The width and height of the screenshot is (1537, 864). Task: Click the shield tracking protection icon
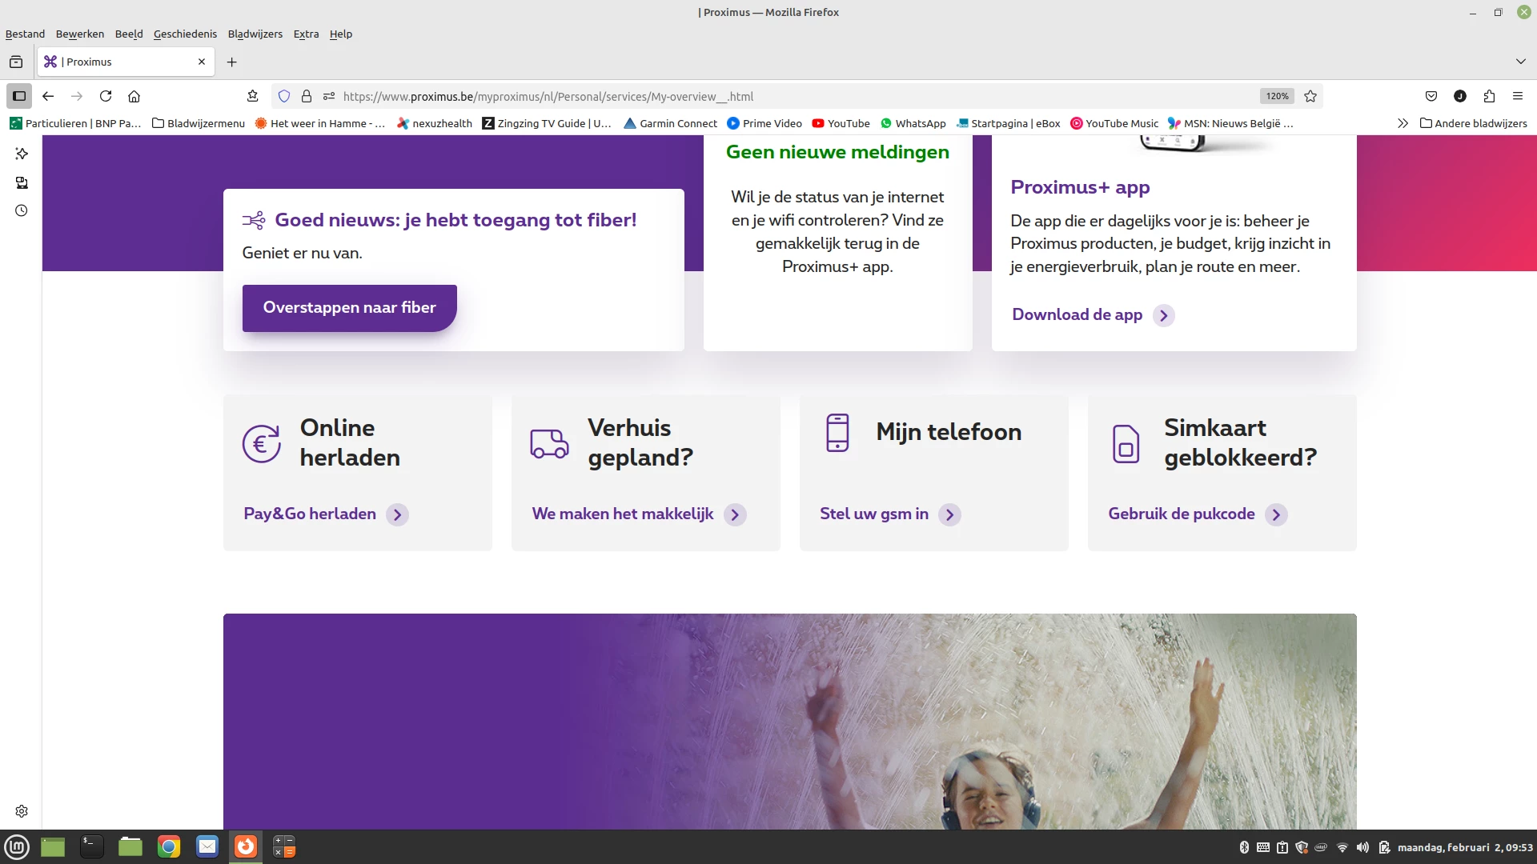pos(283,96)
